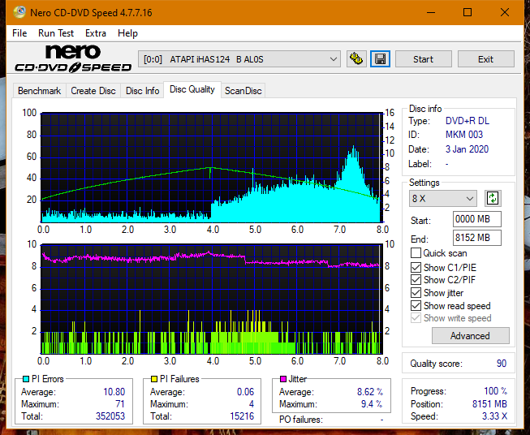The width and height of the screenshot is (530, 435).
Task: Click PI Errors total 352053
Action: [x=110, y=416]
